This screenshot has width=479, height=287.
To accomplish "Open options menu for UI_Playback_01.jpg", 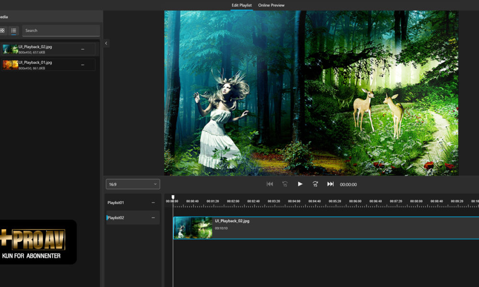I will coord(82,65).
